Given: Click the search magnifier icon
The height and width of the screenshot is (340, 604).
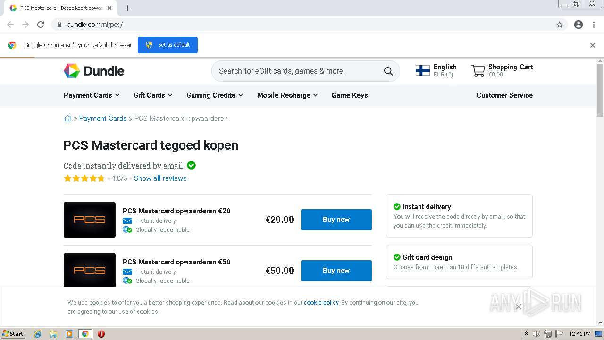Looking at the screenshot, I should (388, 71).
